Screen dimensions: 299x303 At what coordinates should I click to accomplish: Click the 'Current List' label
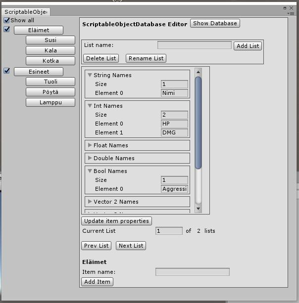click(99, 231)
